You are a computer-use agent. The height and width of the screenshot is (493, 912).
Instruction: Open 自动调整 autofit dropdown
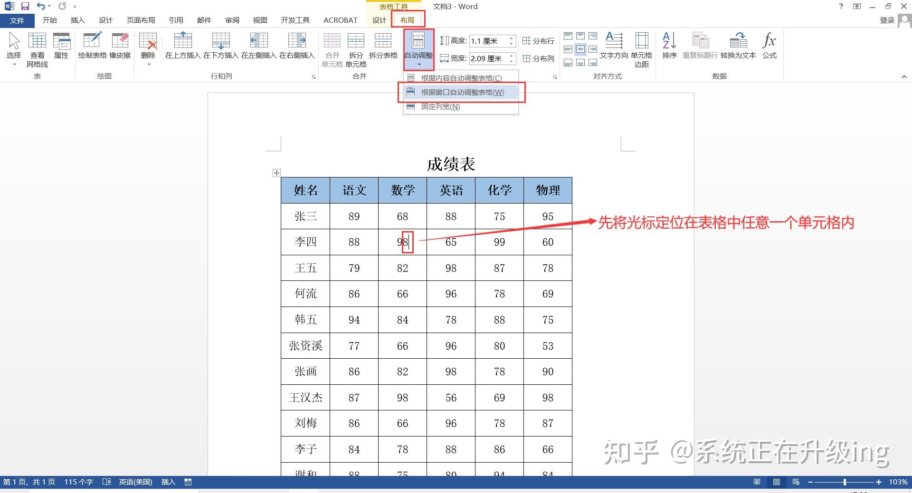(x=418, y=49)
